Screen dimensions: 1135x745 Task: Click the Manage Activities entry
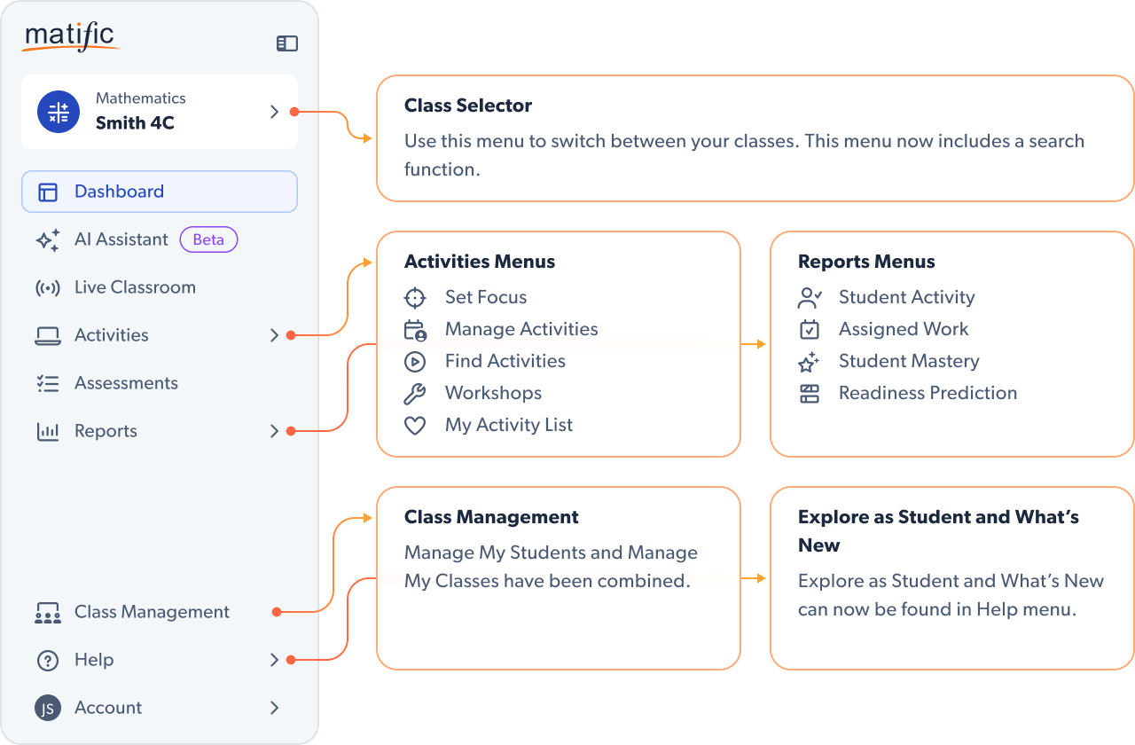coord(521,329)
